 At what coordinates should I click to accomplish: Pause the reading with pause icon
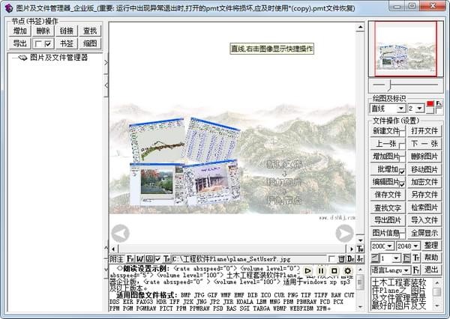tap(321, 270)
